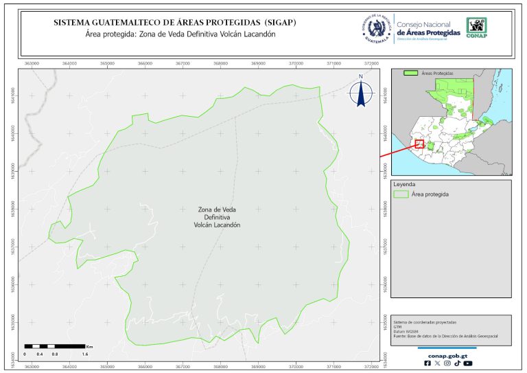Click the green Área protegida legend swatch
527x373 pixels.
[401, 194]
